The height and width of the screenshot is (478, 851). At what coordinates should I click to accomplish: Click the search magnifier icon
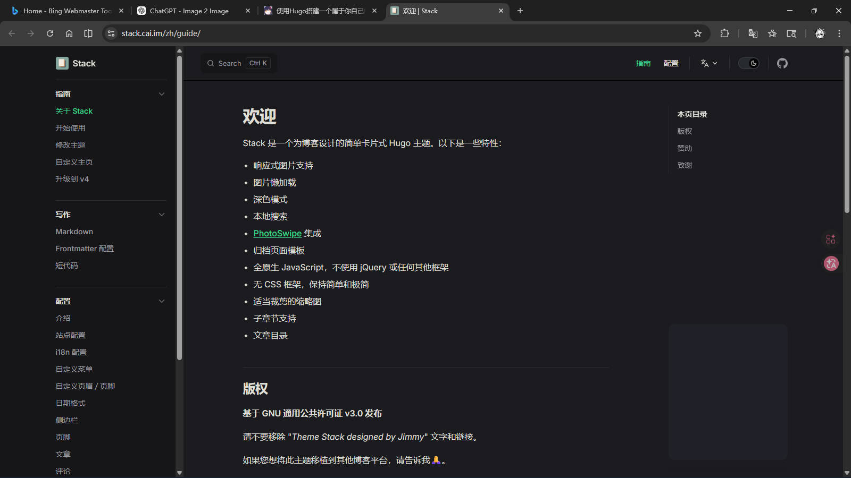tap(211, 63)
